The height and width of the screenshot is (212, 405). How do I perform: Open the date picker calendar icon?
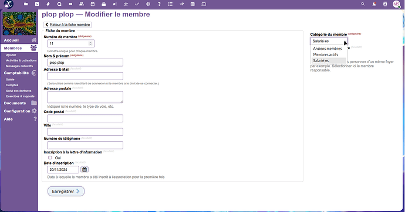pos(85,169)
